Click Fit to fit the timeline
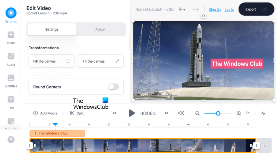This screenshot has height=156, width=276. pos(248,113)
